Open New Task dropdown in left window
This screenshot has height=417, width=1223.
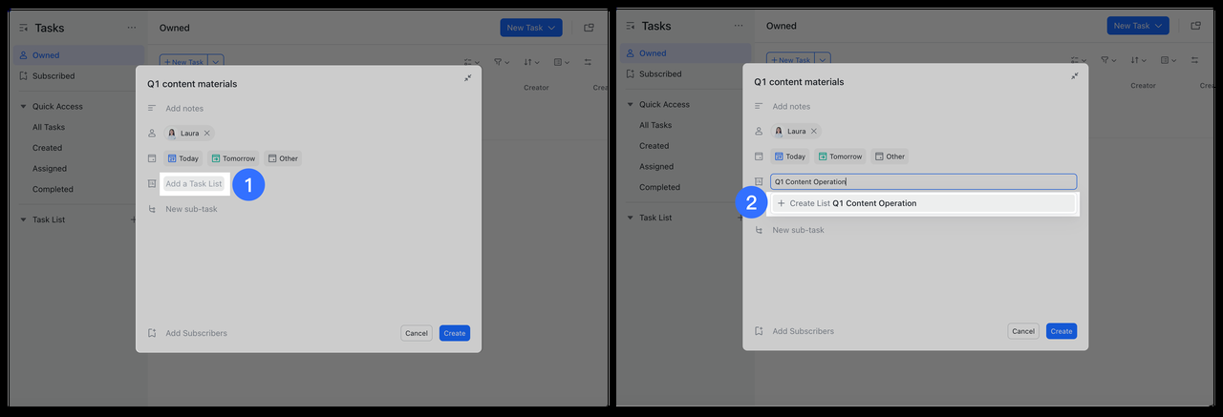pyautogui.click(x=550, y=28)
